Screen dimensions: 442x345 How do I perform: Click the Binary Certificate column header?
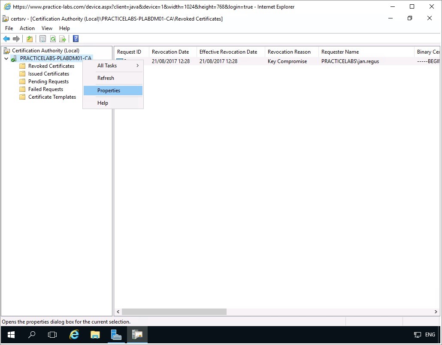[x=427, y=52]
